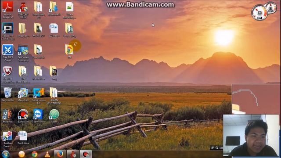Launch GameHouse 1.2 shortcut
This screenshot has height=158, width=281.
[x=39, y=96]
